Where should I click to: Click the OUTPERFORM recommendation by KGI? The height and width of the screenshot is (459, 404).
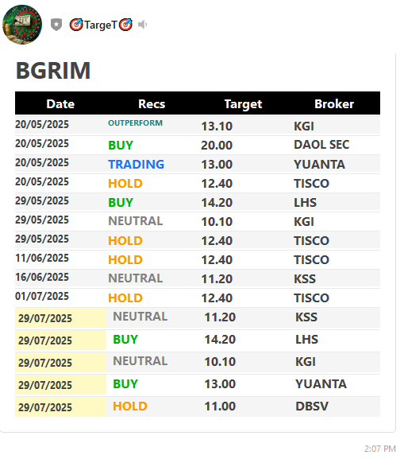tap(135, 123)
